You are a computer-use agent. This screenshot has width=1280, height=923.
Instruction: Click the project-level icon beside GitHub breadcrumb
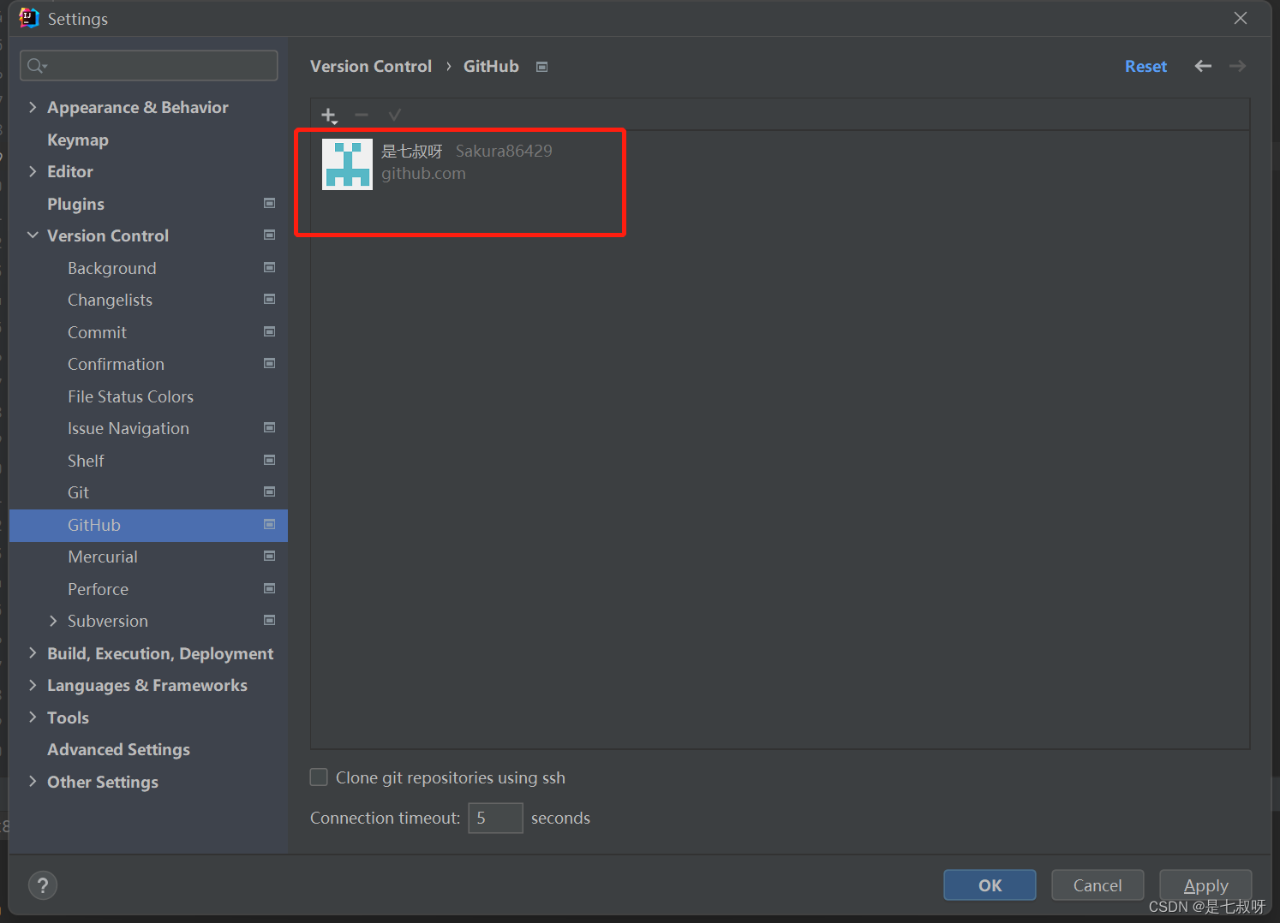click(541, 67)
